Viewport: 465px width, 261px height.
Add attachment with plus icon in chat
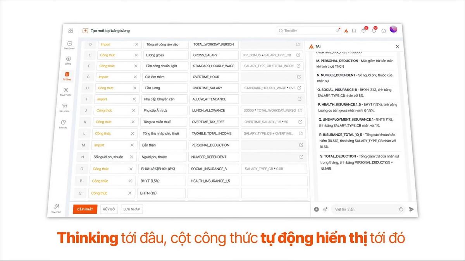pos(316,209)
